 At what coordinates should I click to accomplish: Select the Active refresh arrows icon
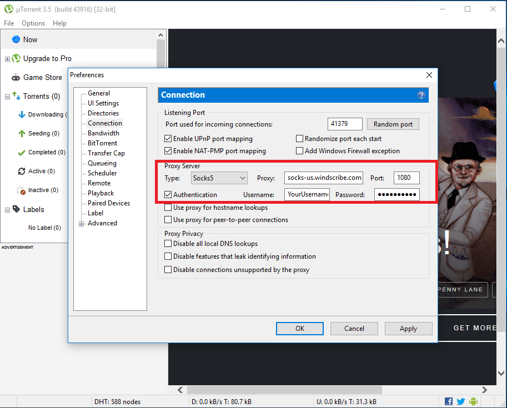[x=22, y=171]
